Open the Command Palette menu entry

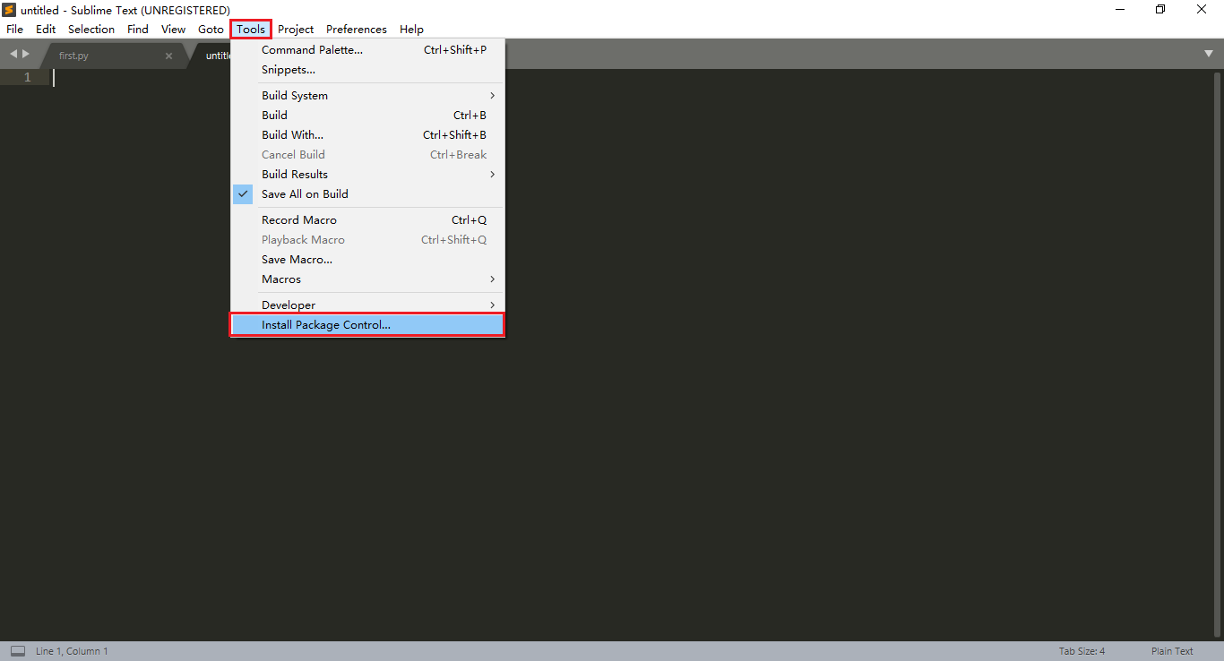pos(312,49)
